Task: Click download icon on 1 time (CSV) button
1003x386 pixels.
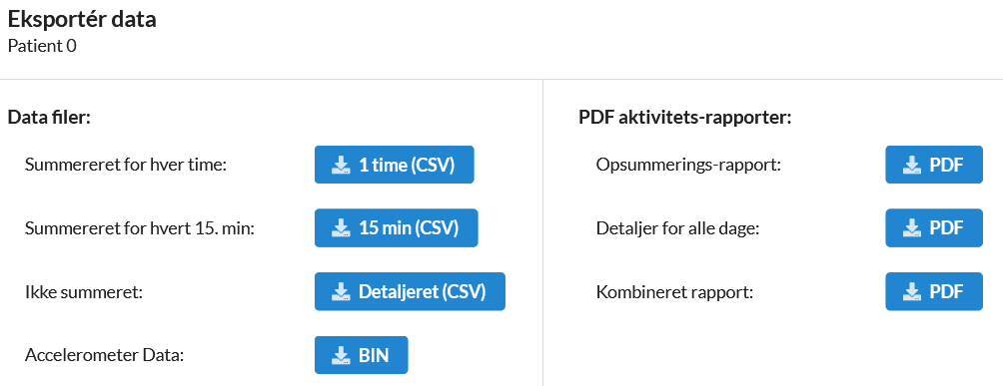Action: click(341, 166)
